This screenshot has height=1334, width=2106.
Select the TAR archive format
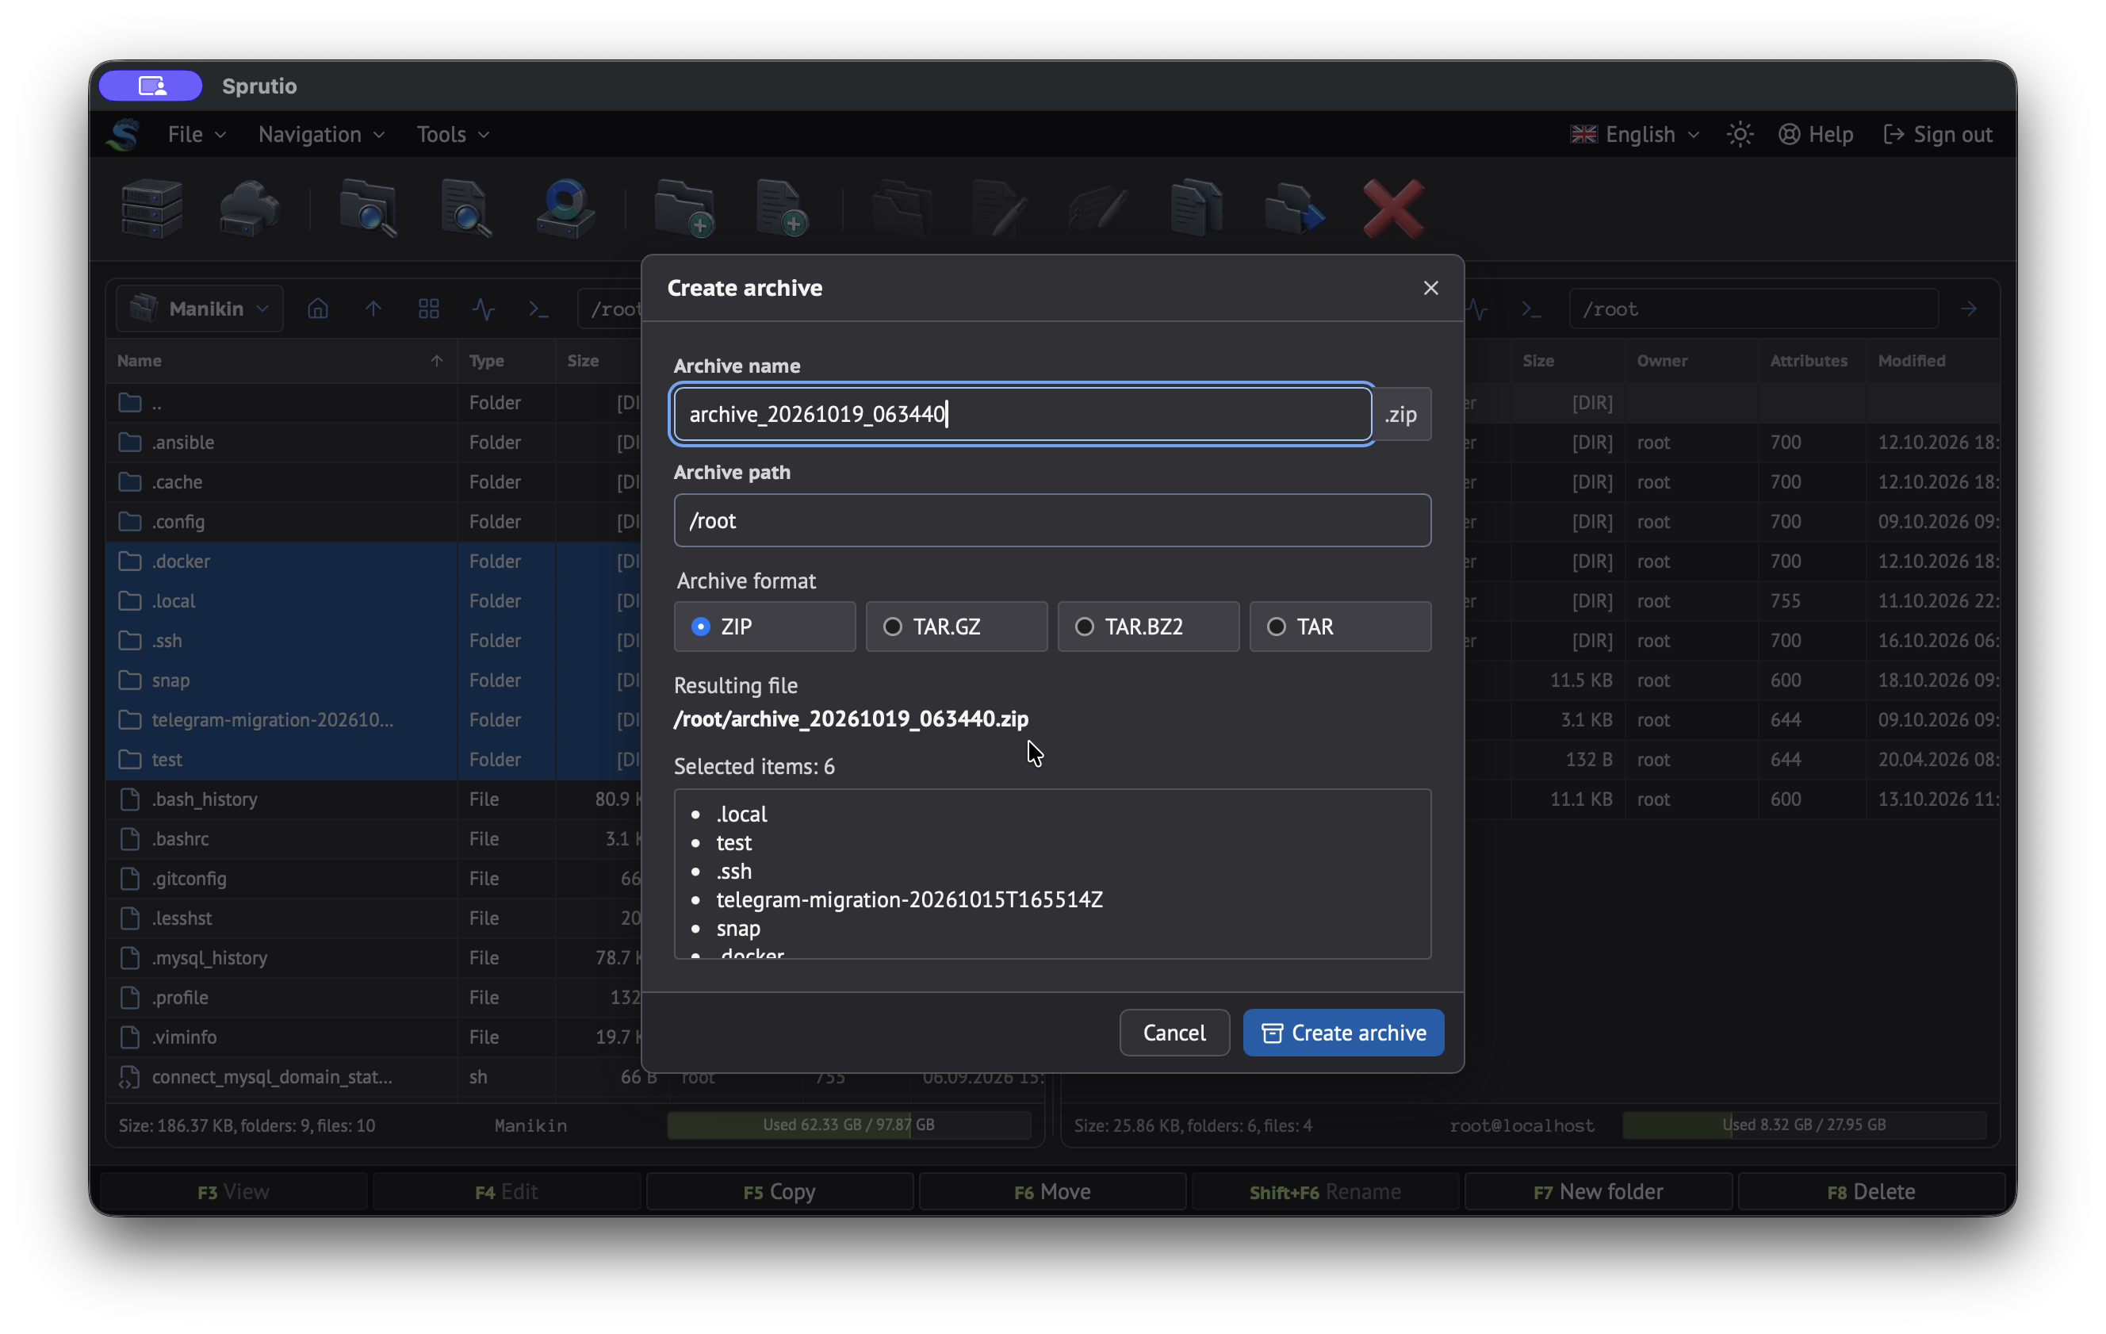pyautogui.click(x=1341, y=627)
